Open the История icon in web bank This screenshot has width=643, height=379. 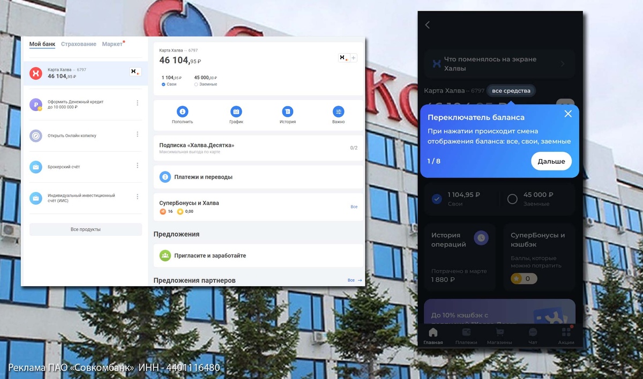288,112
